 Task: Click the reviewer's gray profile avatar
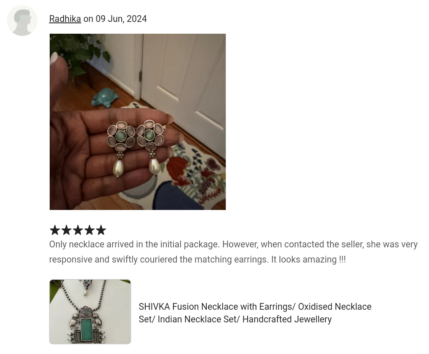pos(22,21)
